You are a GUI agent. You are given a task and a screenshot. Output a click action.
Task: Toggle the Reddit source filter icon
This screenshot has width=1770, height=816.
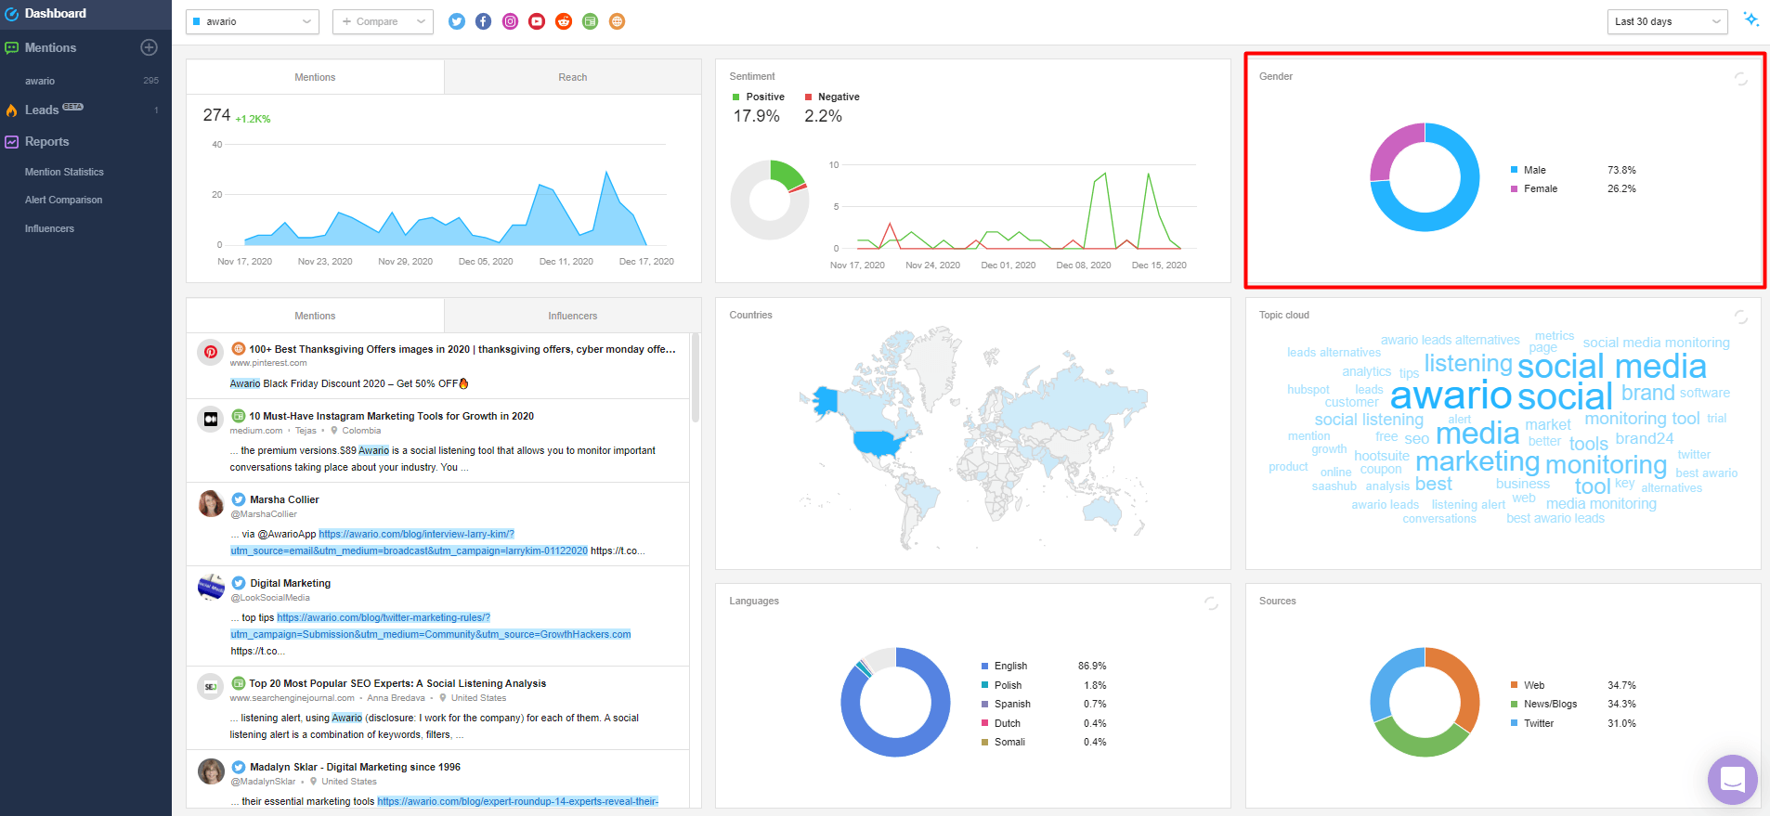pos(564,21)
